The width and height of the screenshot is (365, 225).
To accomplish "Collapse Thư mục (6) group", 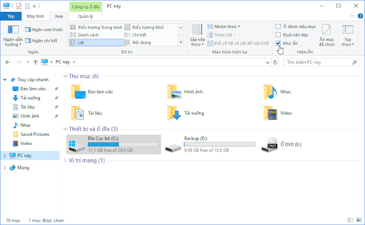I will click(x=66, y=77).
